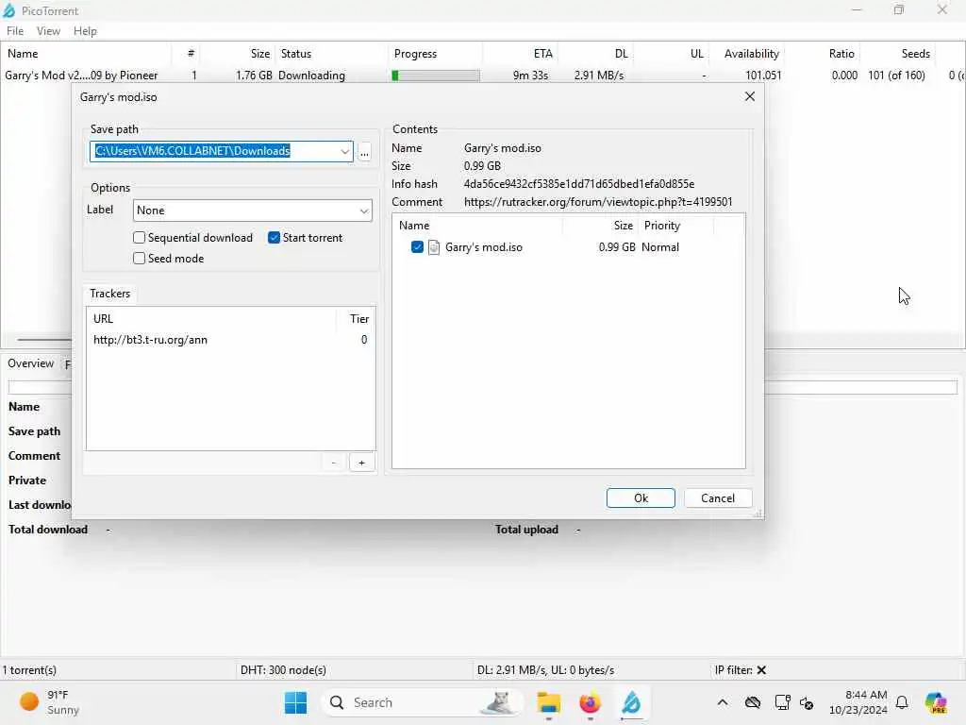Browse for save path with the ... button
This screenshot has width=966, height=725.
tap(365, 151)
